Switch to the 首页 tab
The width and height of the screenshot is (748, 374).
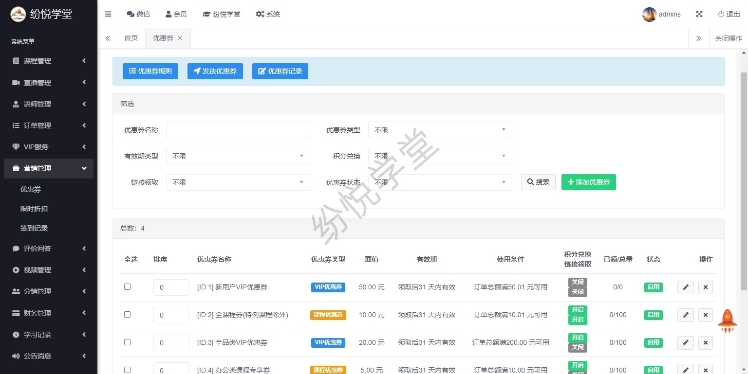[131, 38]
